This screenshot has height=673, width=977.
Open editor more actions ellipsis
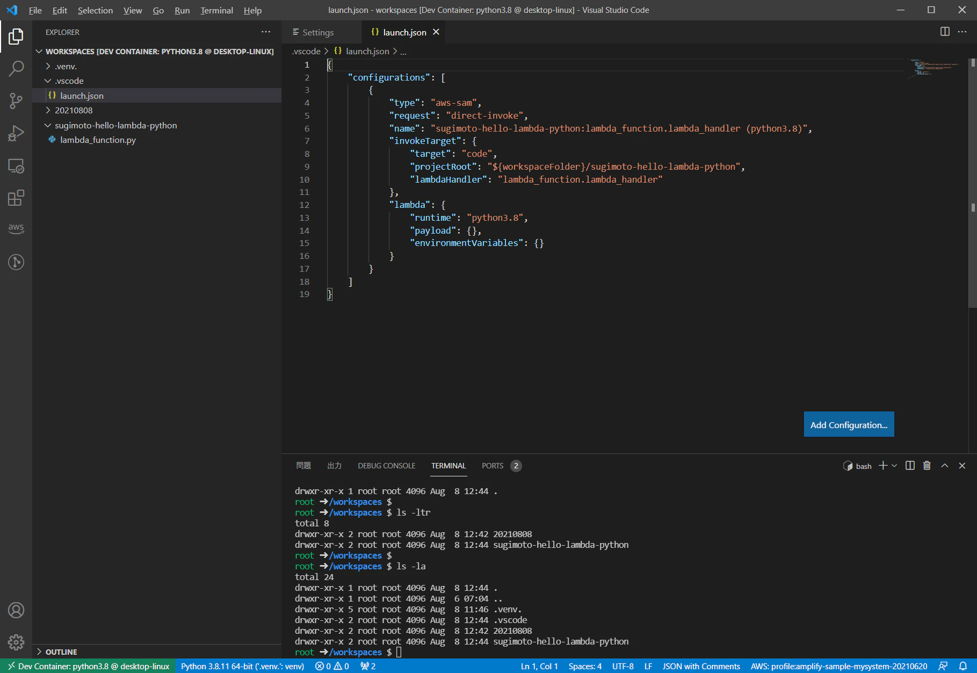(x=962, y=32)
